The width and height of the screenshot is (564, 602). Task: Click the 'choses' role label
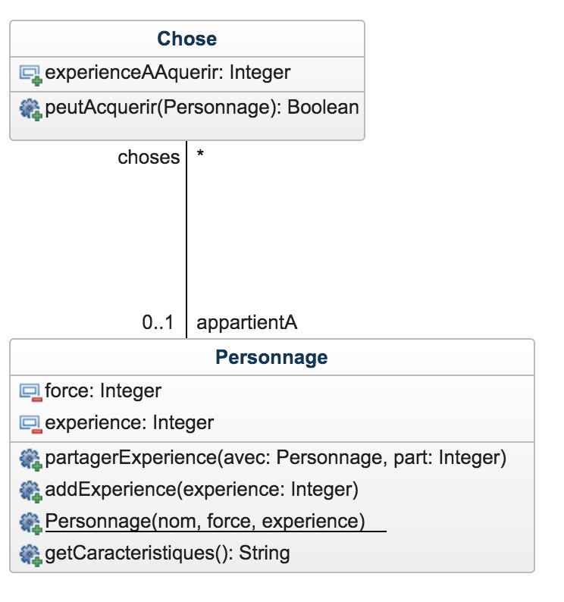point(149,158)
